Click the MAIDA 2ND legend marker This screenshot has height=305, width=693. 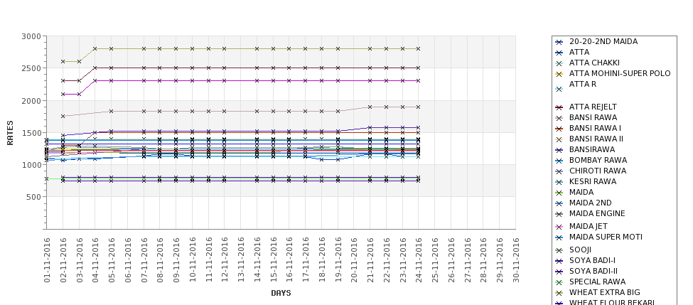click(559, 203)
